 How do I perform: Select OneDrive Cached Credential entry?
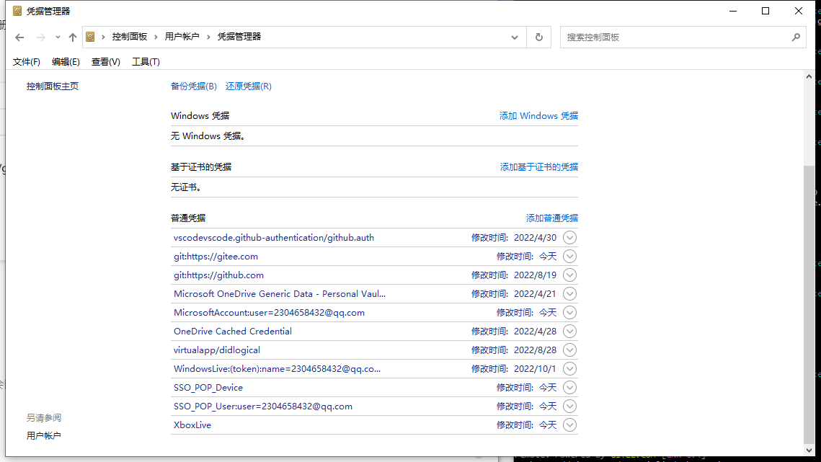233,332
